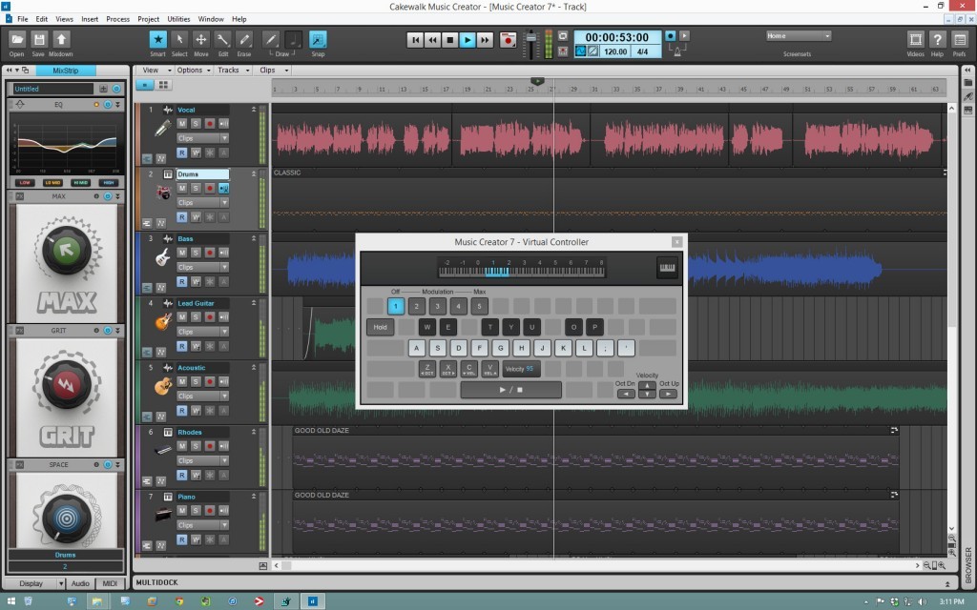Open the Clips dropdown on the Vocal track

pyautogui.click(x=202, y=138)
